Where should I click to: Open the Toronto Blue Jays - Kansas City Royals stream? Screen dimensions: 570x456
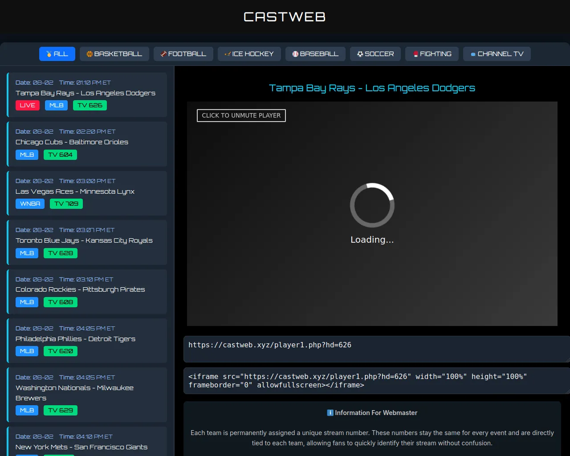[84, 240]
